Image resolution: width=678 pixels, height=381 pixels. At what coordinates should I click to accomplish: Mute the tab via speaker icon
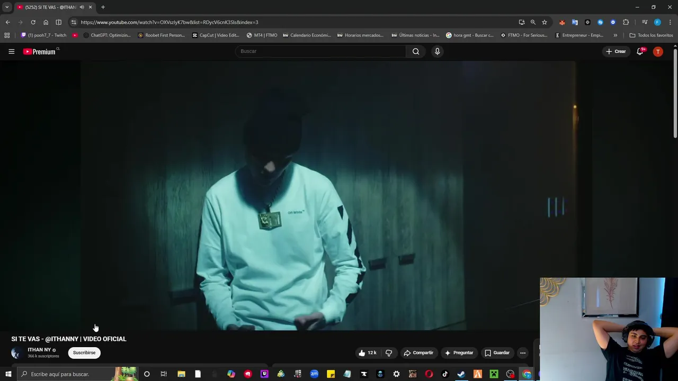[82, 7]
